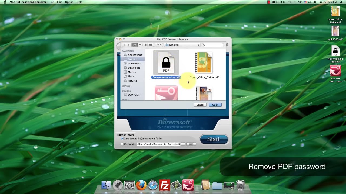The width and height of the screenshot is (346, 194).
Task: Open the item arrangement dropdown
Action: [x=159, y=45]
